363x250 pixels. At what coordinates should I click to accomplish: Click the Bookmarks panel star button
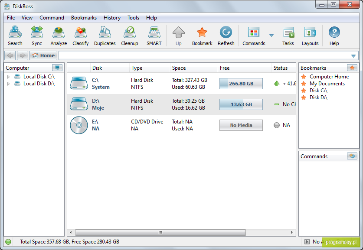pos(352,68)
